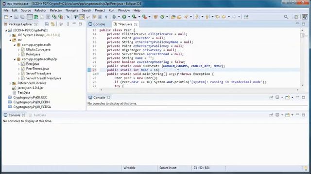Click the Debug bug icon

coord(114,17)
